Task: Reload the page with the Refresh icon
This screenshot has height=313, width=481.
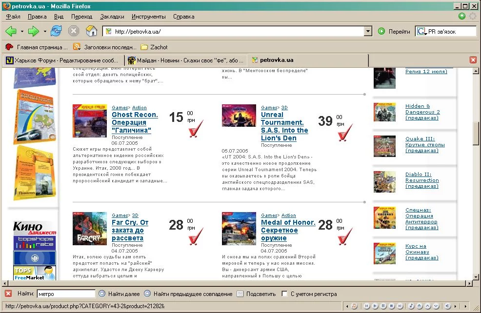Action: coord(56,31)
